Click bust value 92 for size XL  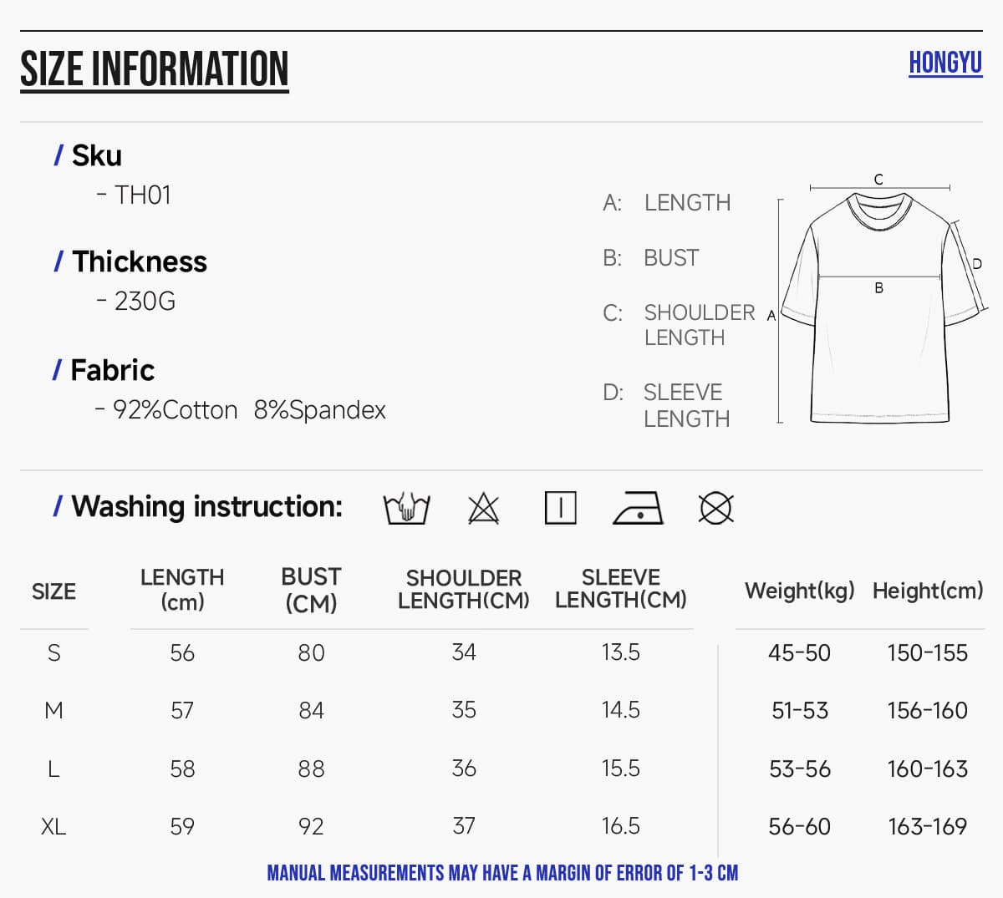tap(311, 826)
